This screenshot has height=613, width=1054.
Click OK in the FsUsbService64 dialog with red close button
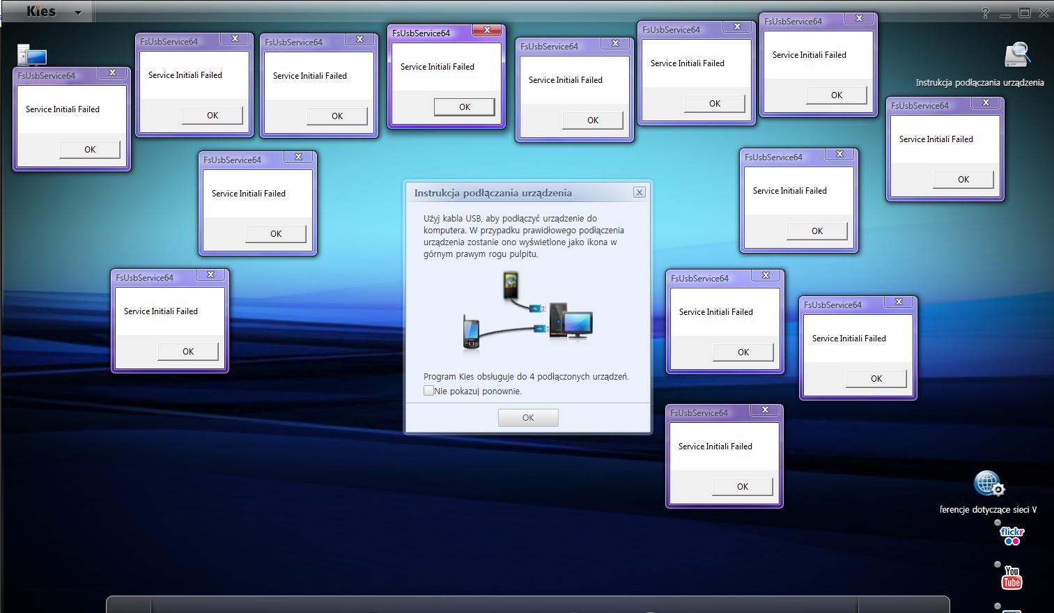click(465, 107)
